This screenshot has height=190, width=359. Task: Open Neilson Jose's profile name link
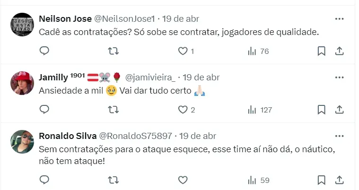pyautogui.click(x=64, y=19)
